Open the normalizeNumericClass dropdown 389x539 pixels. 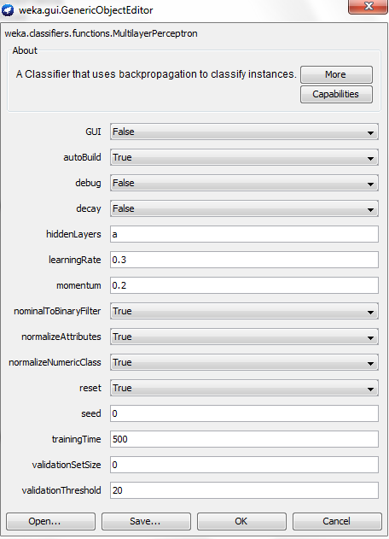tap(244, 362)
